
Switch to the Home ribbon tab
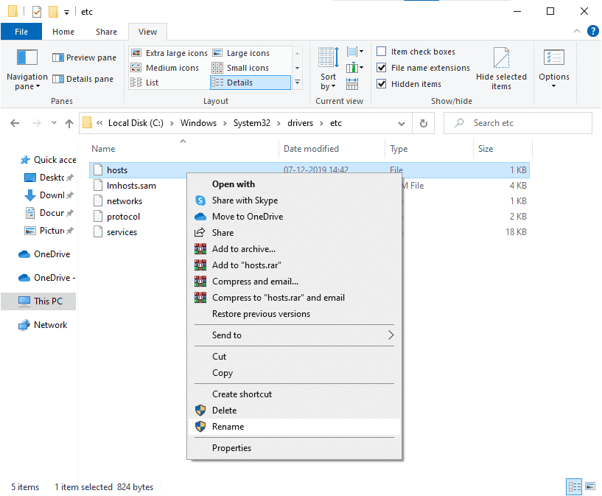coord(63,32)
